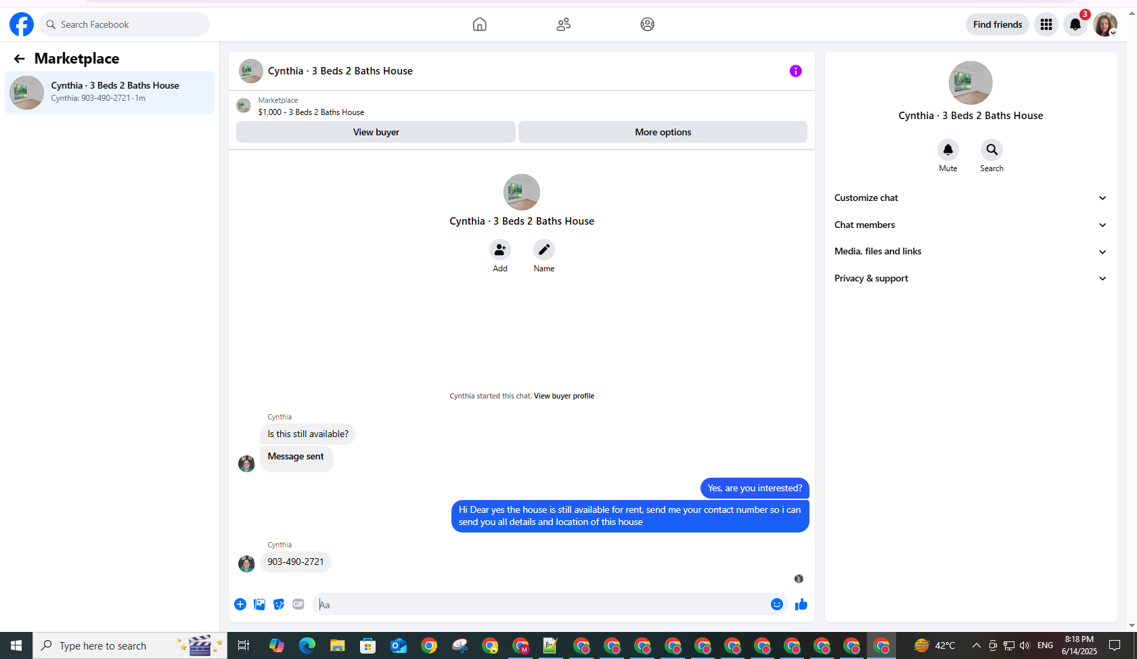Open the Facebook menu grid icon
This screenshot has height=659, width=1137.
[1046, 24]
